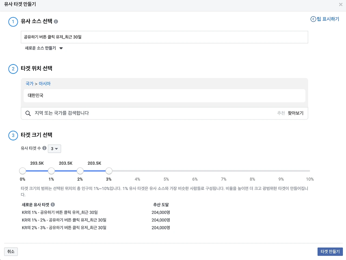Click info icon next to 유사 타겟 수
346x260 pixels.
[x=45, y=148]
